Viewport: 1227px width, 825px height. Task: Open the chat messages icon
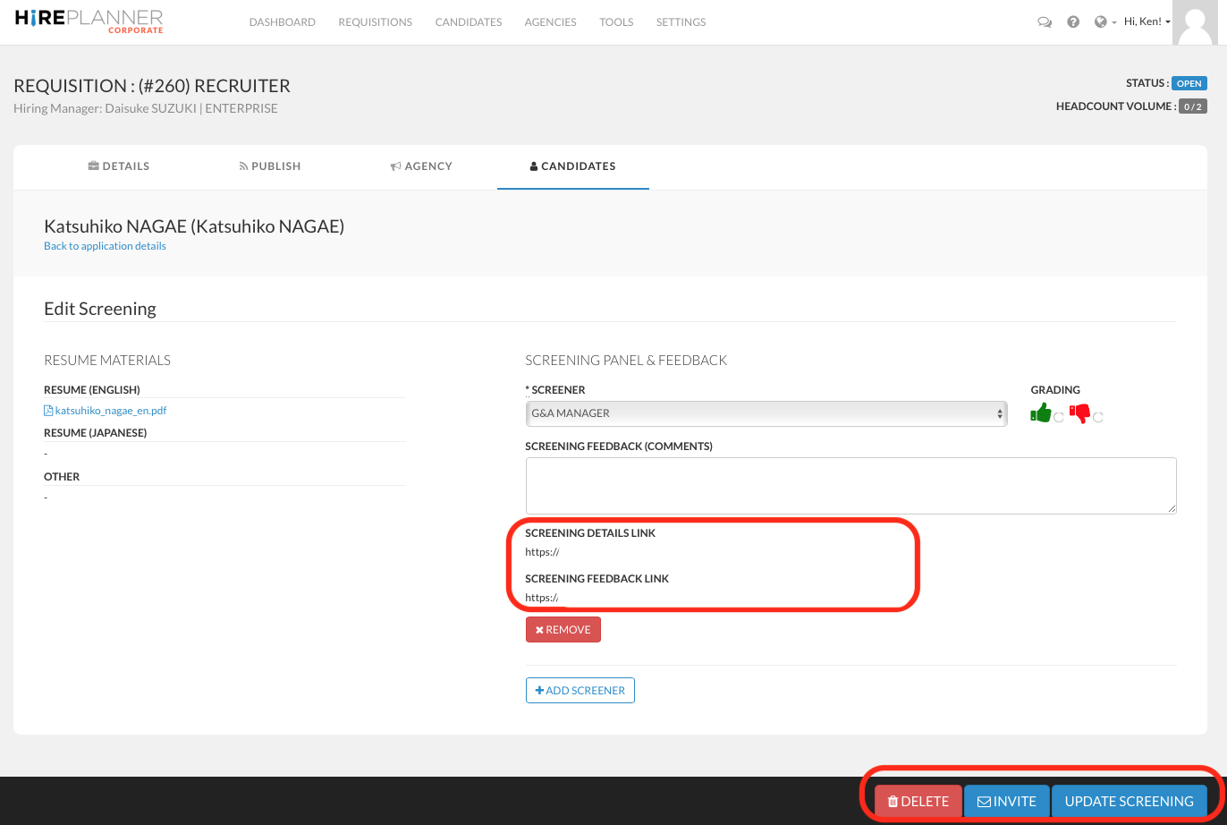(x=1044, y=22)
